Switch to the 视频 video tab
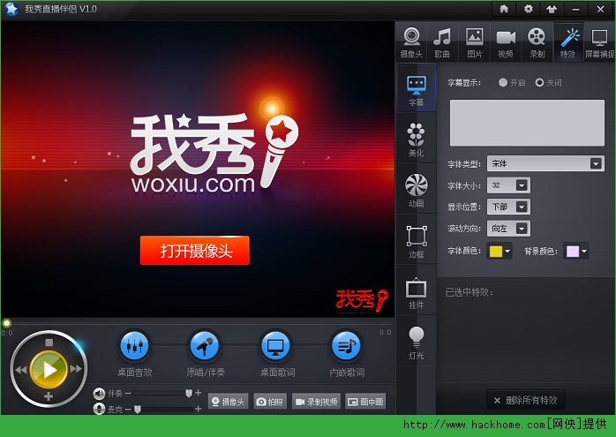This screenshot has height=437, width=616. pyautogui.click(x=505, y=42)
